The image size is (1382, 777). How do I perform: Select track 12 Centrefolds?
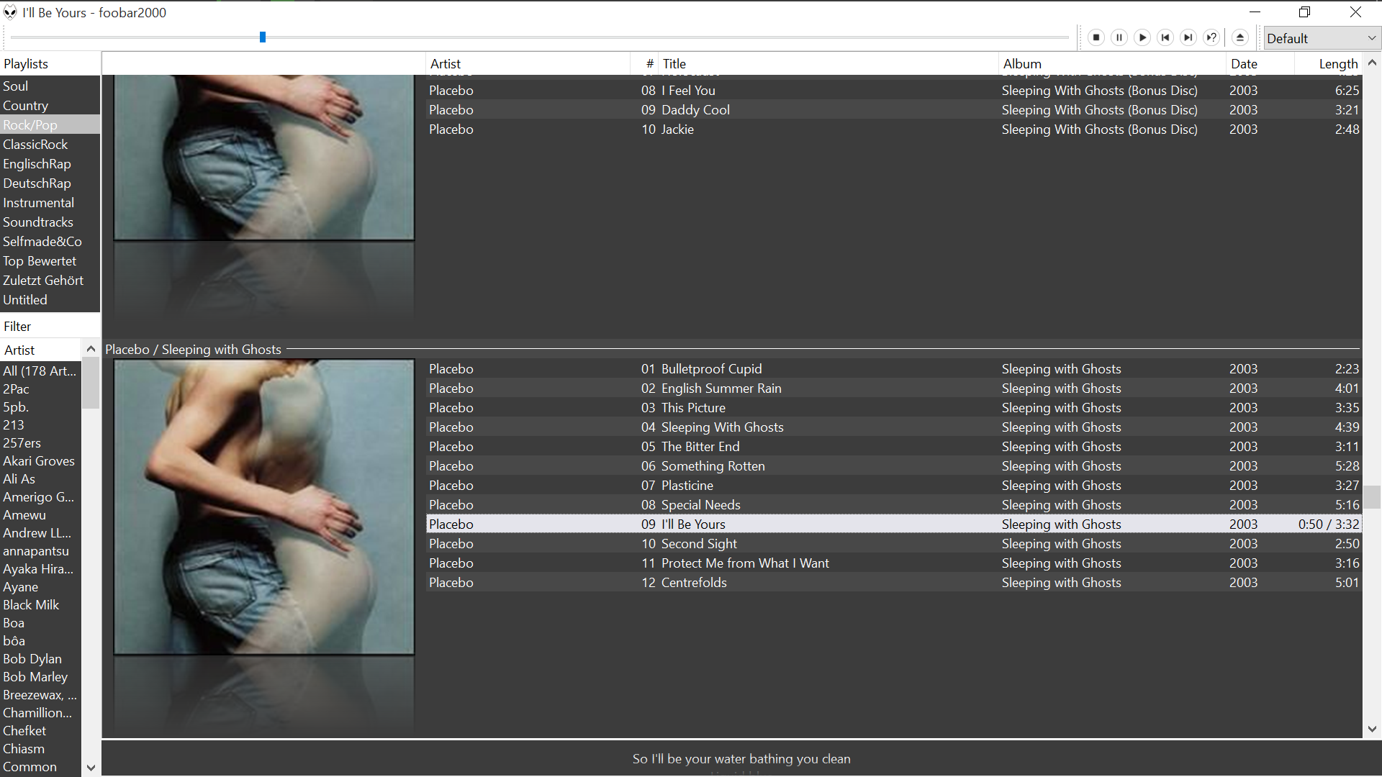coord(893,583)
